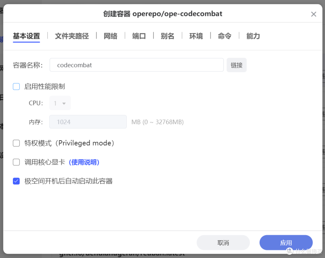Click the 应用 button to apply settings
Viewport: 325px width, 258px height.
tap(286, 242)
